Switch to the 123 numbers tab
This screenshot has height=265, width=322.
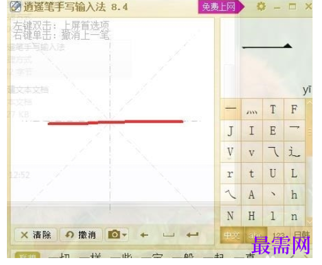(279, 235)
